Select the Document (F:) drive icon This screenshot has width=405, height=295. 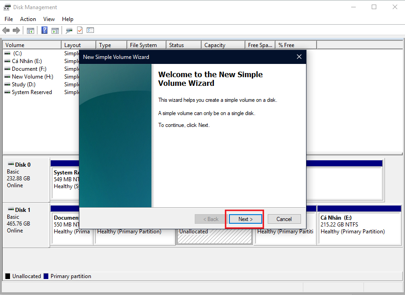pyautogui.click(x=7, y=69)
